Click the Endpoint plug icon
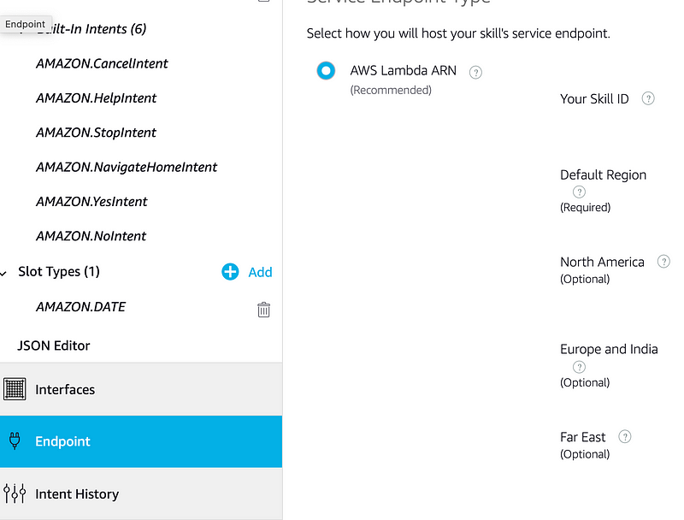Viewport: 684px width, 520px height. (15, 441)
